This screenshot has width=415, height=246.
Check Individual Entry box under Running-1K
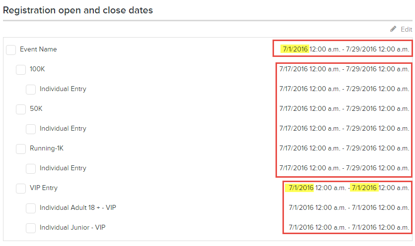click(x=31, y=169)
